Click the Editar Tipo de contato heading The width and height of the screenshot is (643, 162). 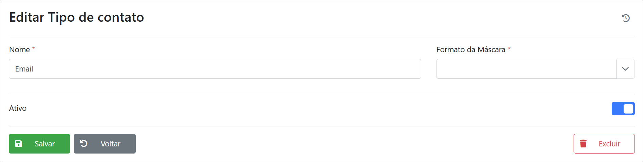point(77,17)
